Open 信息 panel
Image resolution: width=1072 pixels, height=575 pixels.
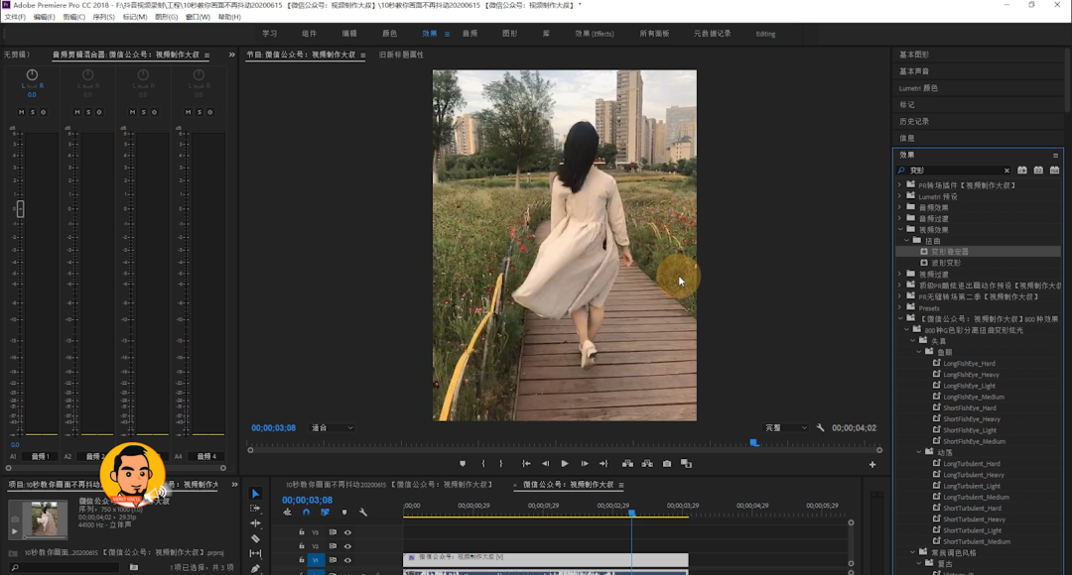pyautogui.click(x=906, y=138)
